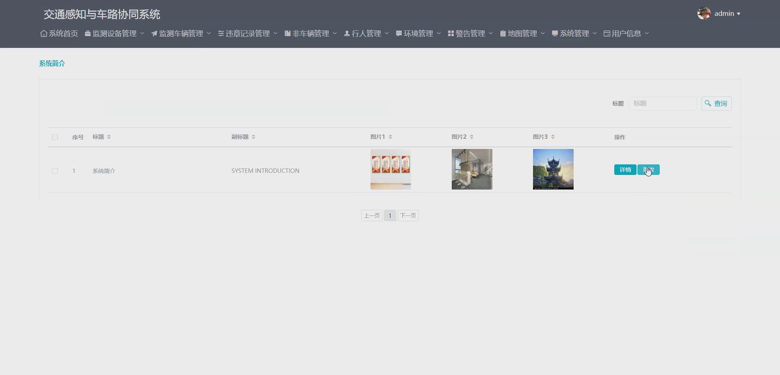Click the 详情 button for 系统简介

point(625,170)
